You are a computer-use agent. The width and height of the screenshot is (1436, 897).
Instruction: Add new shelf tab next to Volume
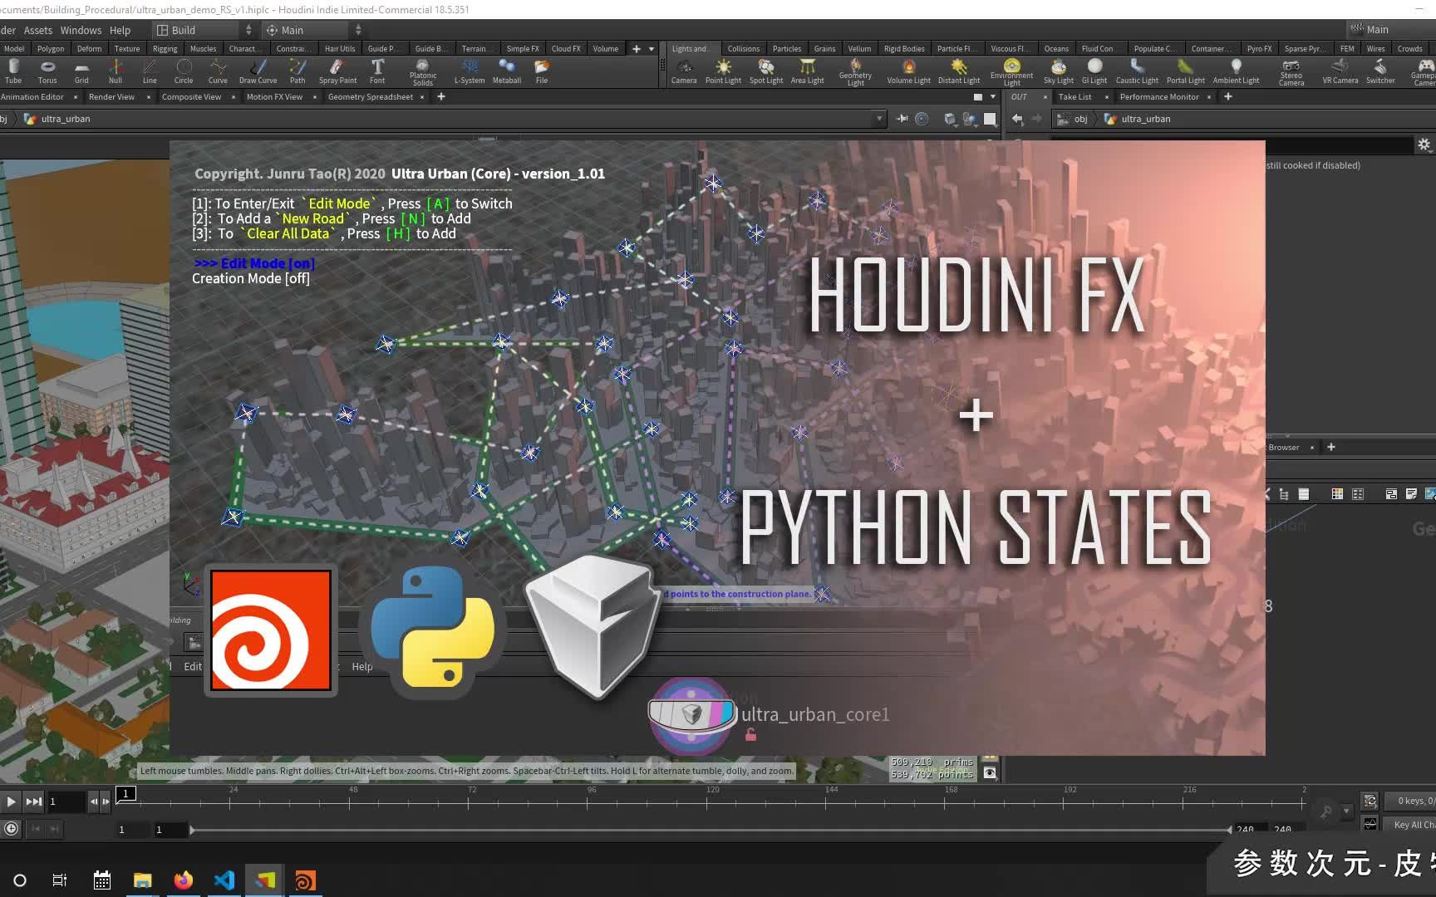637,49
